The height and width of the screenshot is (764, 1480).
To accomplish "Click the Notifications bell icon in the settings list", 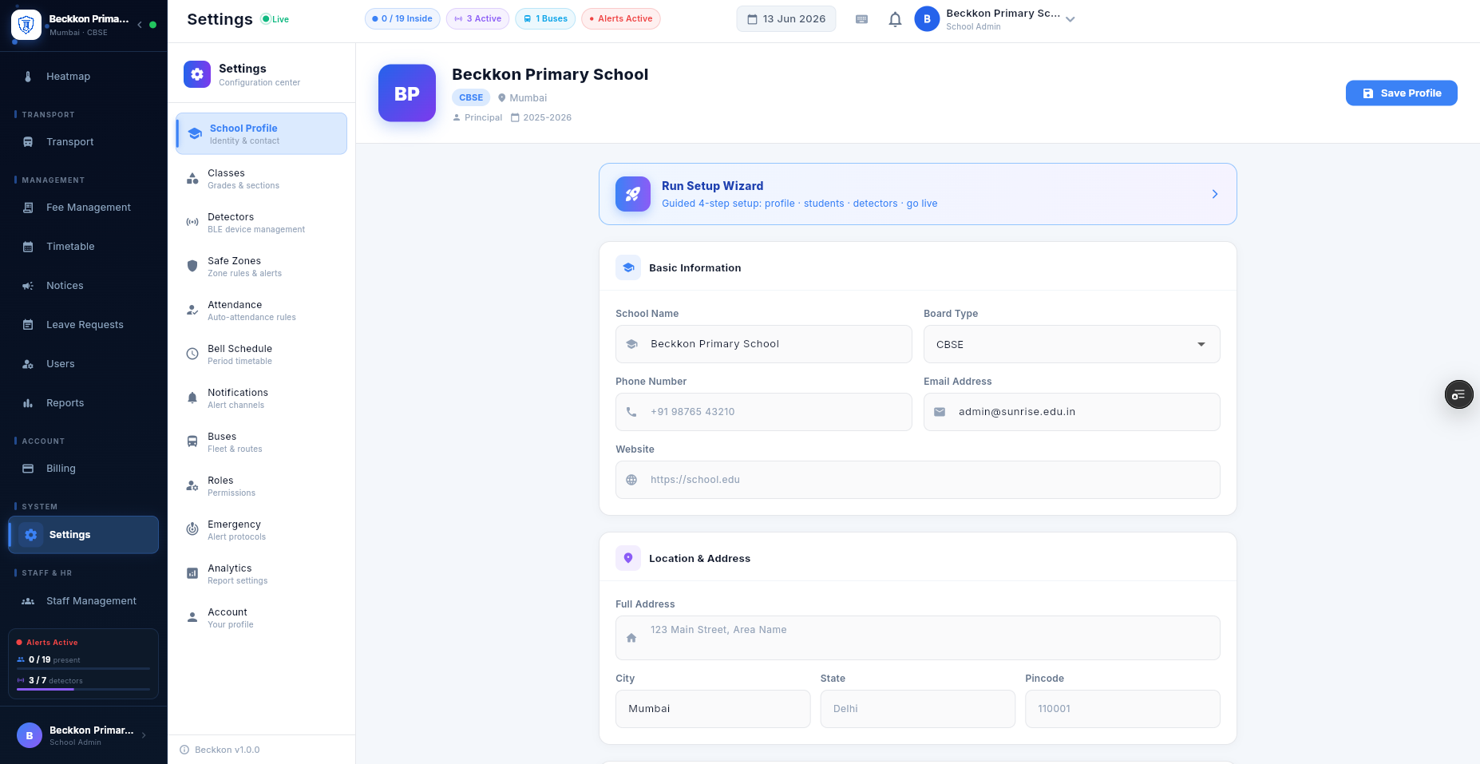I will [x=192, y=398].
